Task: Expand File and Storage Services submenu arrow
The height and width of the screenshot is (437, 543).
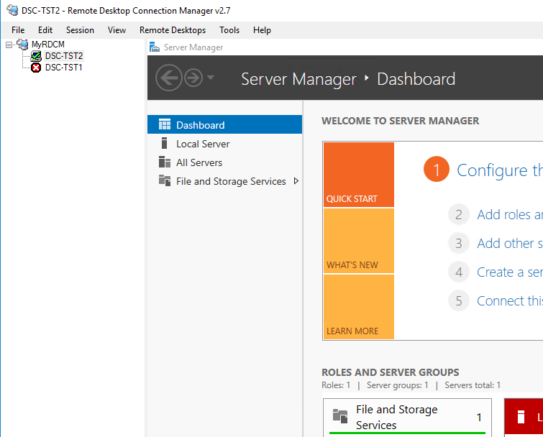Action: 296,181
